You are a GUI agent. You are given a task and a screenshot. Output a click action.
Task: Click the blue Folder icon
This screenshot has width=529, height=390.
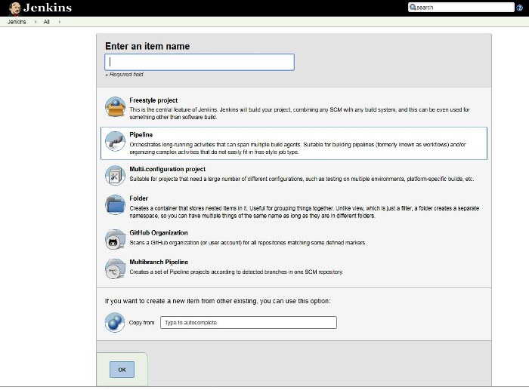click(x=115, y=204)
